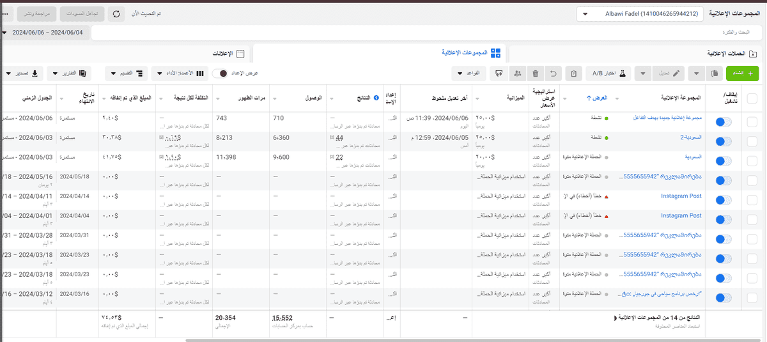Toggle on/off switch for السعودية-2 ad set

point(724,142)
